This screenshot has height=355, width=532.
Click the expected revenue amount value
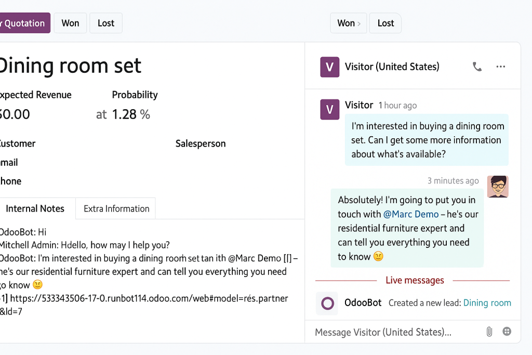[x=15, y=114]
